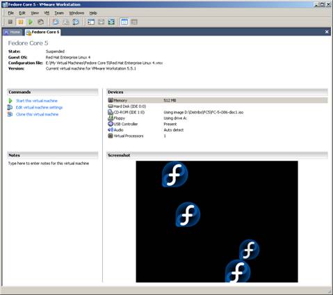Viewport: 333px width, 295px height.
Task: Click the Power Off stop toolbar icon
Action: (x=10, y=22)
